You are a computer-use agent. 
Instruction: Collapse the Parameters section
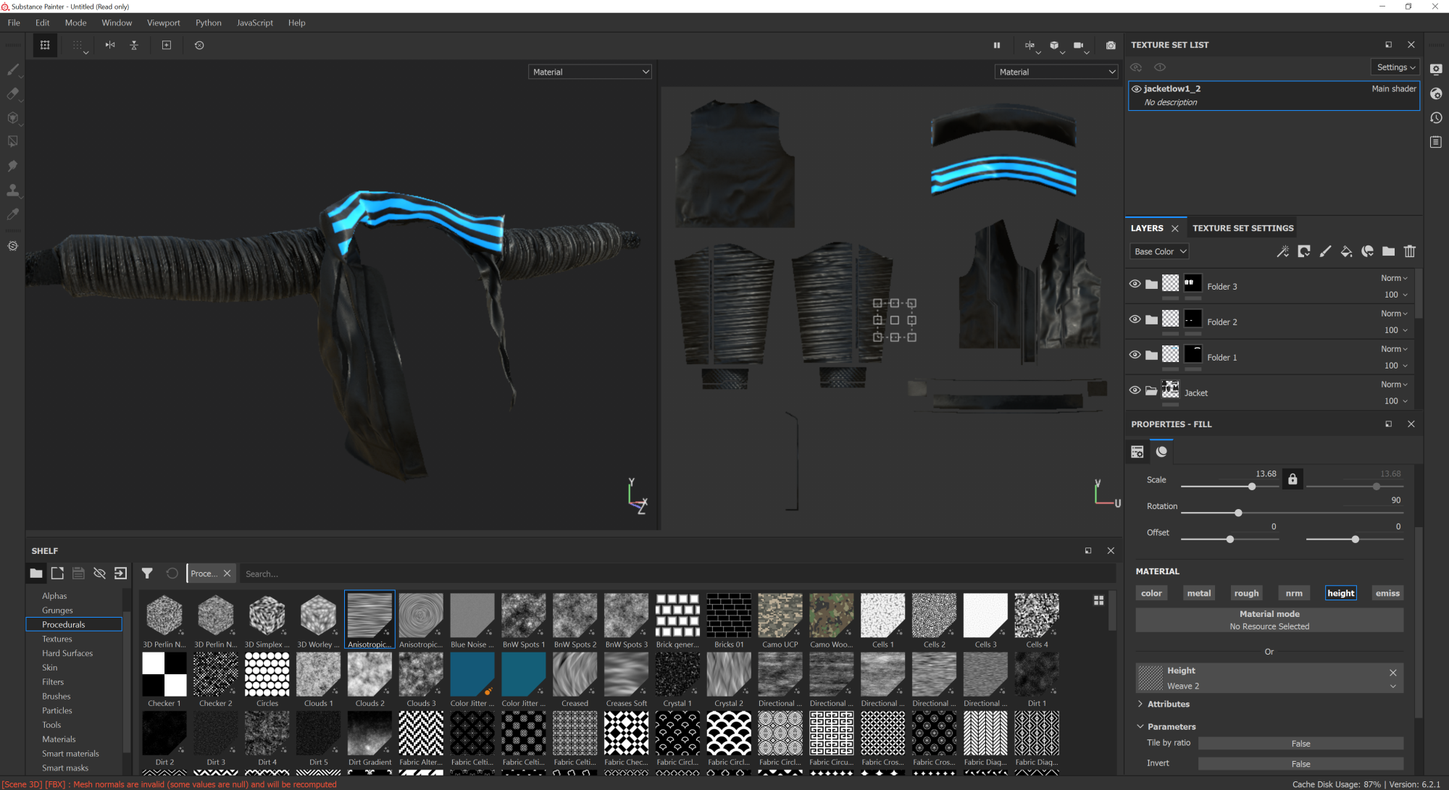1140,726
